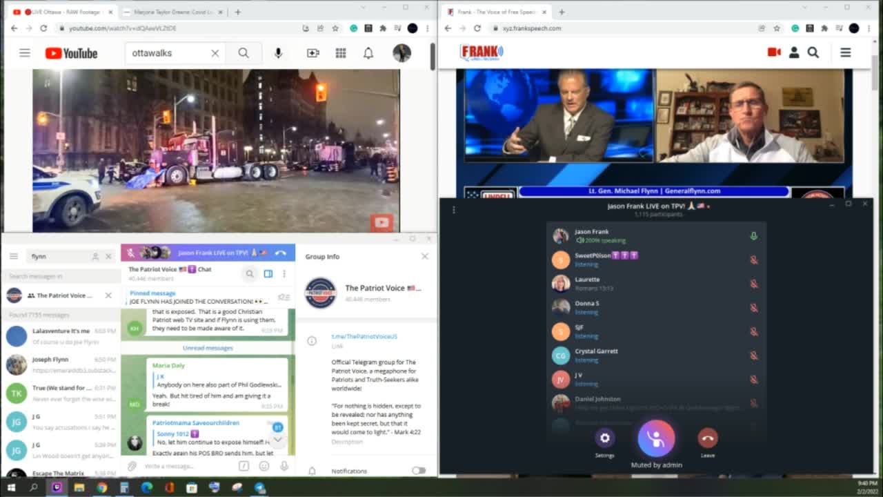Viewport: 883px width, 497px height.
Task: Click the YouTube logo
Action: [x=71, y=53]
